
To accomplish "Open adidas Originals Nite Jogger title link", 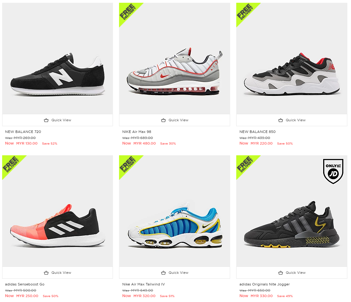I will point(265,284).
